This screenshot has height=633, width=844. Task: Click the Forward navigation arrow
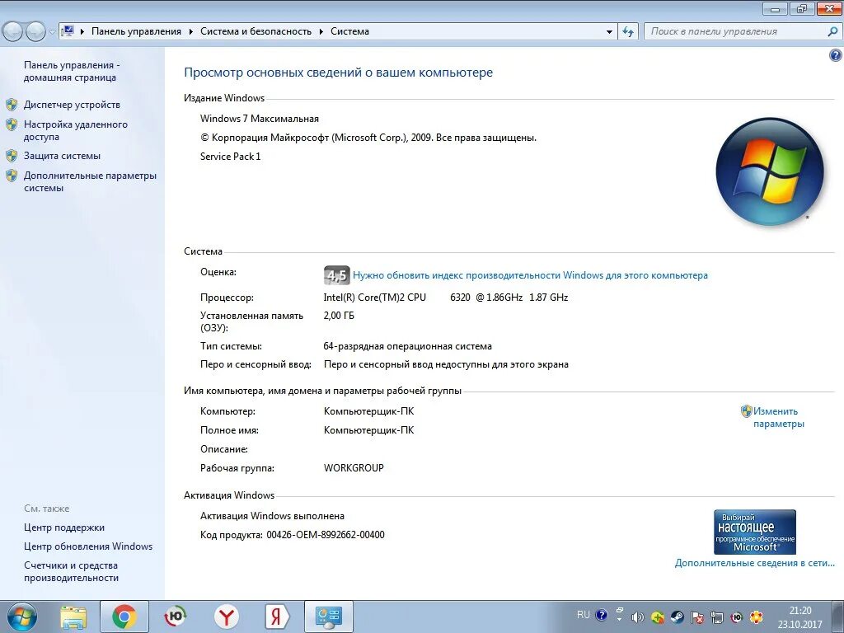pyautogui.click(x=35, y=31)
